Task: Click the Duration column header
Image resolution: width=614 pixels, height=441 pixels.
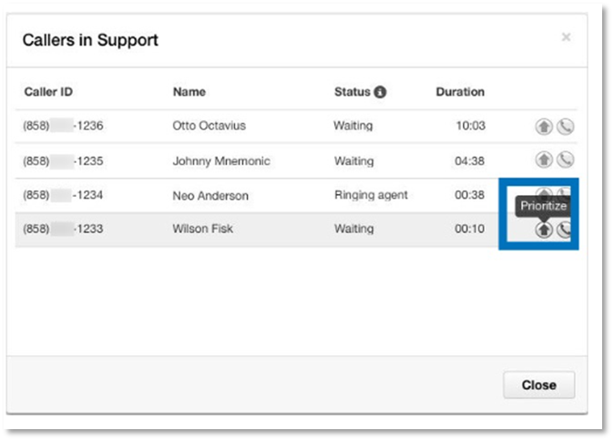Action: [460, 92]
